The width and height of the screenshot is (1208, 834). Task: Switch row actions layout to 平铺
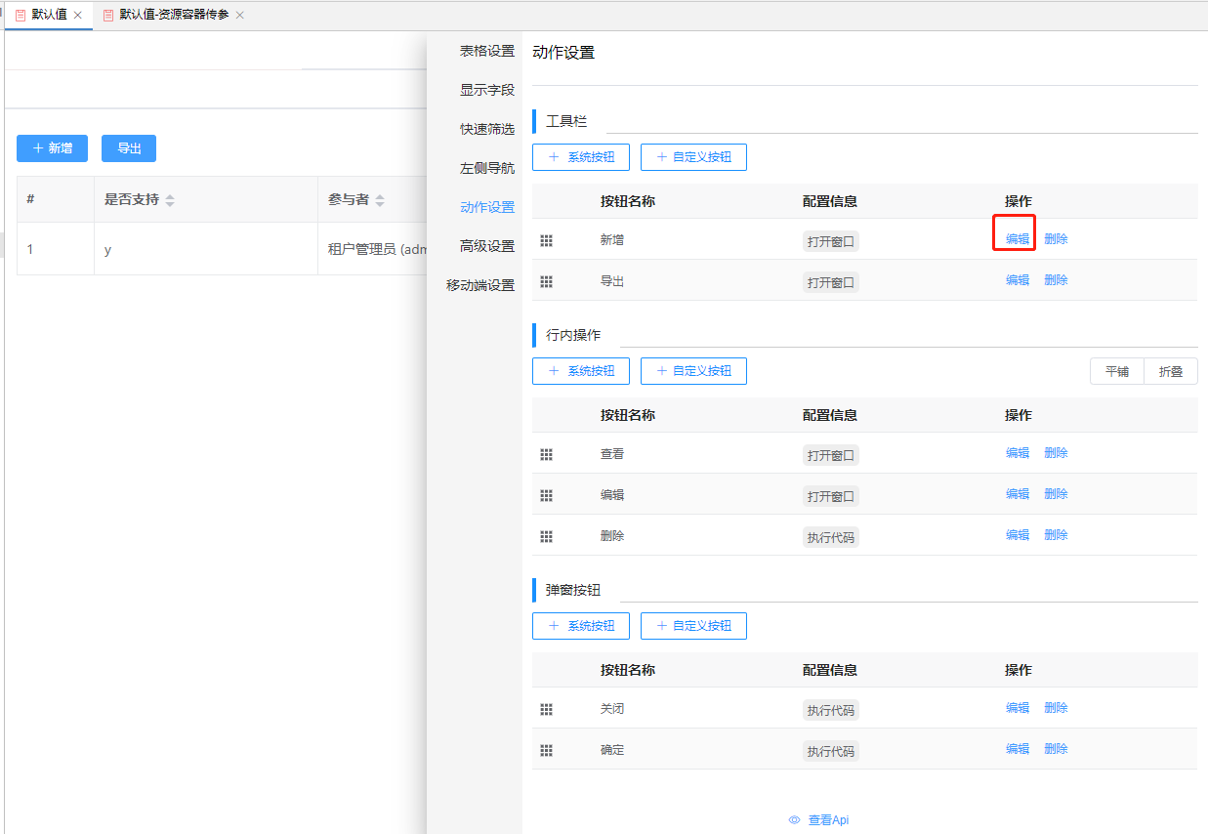[1117, 371]
